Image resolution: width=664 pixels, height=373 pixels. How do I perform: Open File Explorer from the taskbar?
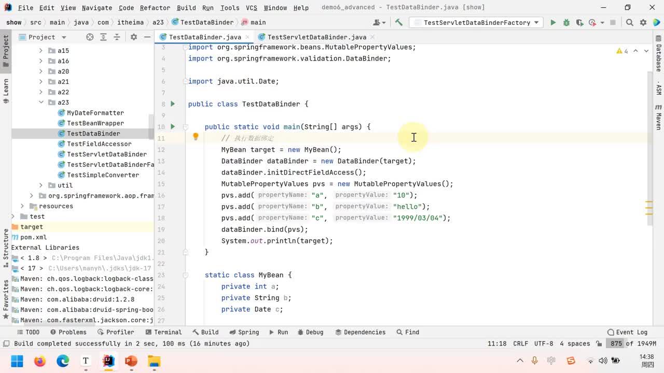pyautogui.click(x=154, y=361)
